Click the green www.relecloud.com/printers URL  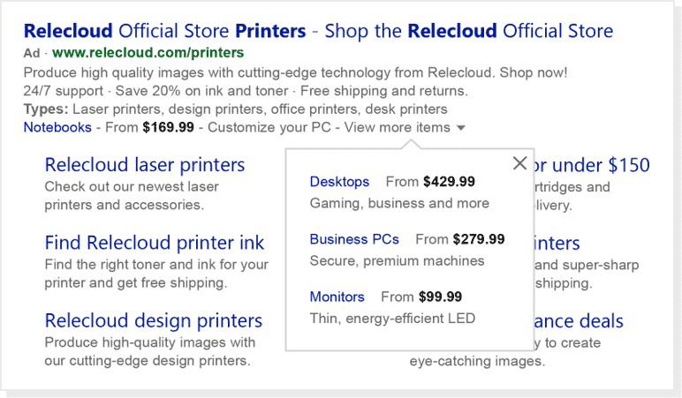point(148,53)
